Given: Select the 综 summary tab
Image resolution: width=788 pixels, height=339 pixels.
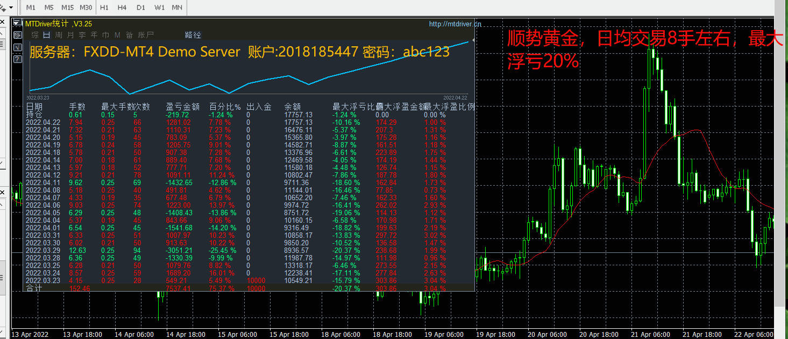Looking at the screenshot, I should (35, 35).
